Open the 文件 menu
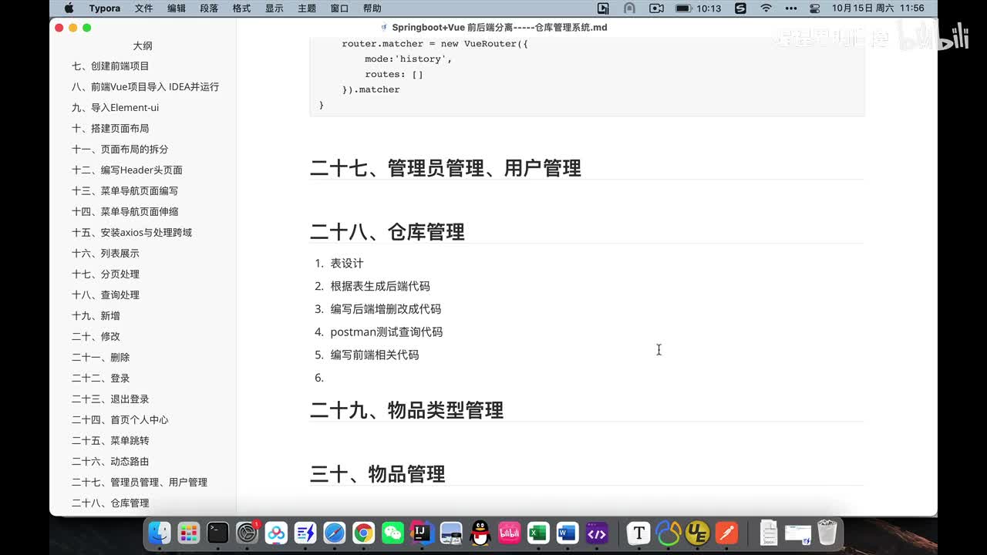The height and width of the screenshot is (555, 987). tap(143, 8)
